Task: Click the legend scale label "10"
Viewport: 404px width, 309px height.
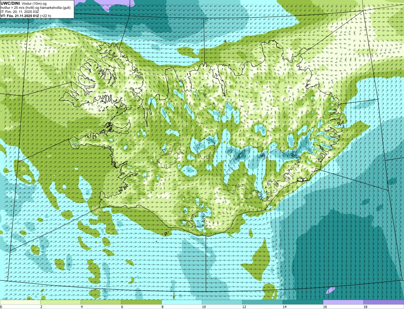Action: coord(204,307)
